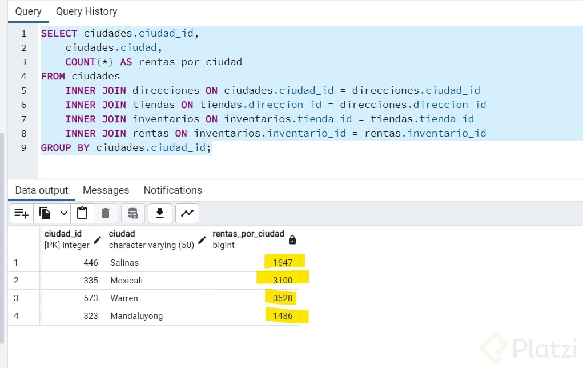Select the Data output tab
Image resolution: width=583 pixels, height=368 pixels.
[42, 190]
